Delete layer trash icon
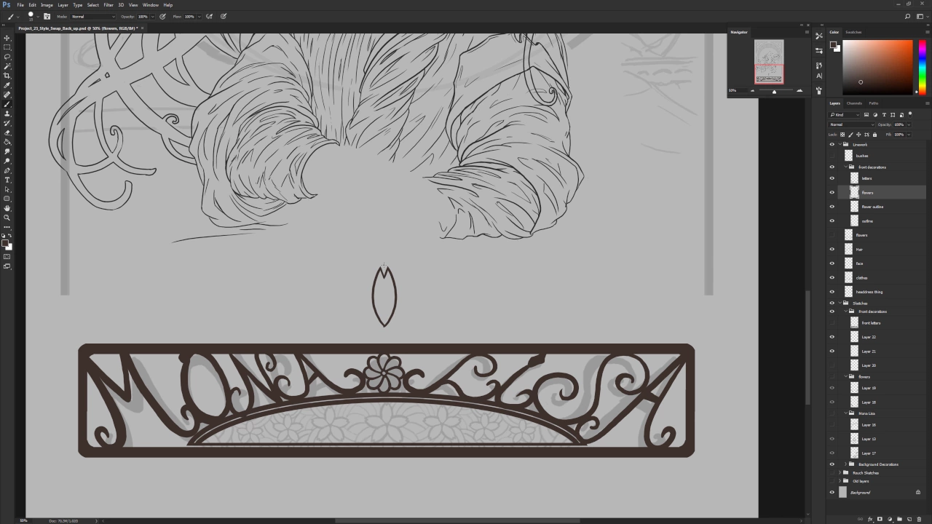The image size is (932, 524). click(x=919, y=519)
